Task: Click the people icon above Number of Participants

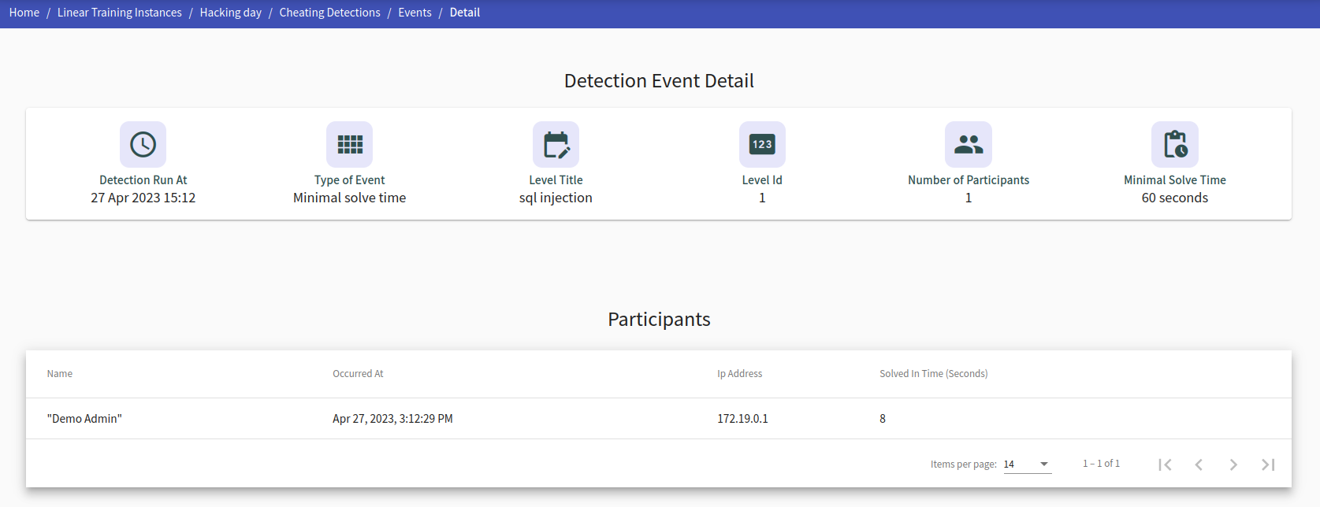Action: (969, 144)
